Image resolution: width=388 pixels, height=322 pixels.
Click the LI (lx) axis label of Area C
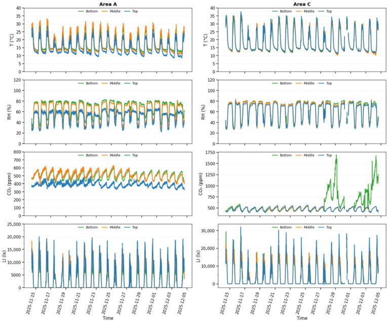pos(198,256)
